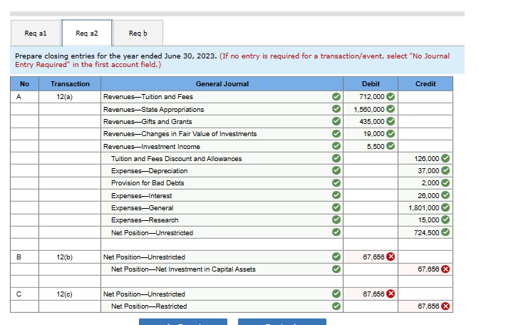Click check beside Net Position—Unrestricted in entry 12(a)

coord(336,232)
